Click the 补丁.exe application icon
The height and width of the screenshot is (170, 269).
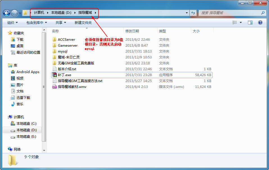pos(55,75)
